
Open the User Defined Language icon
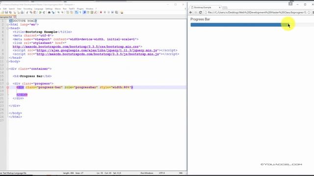(x=88, y=12)
